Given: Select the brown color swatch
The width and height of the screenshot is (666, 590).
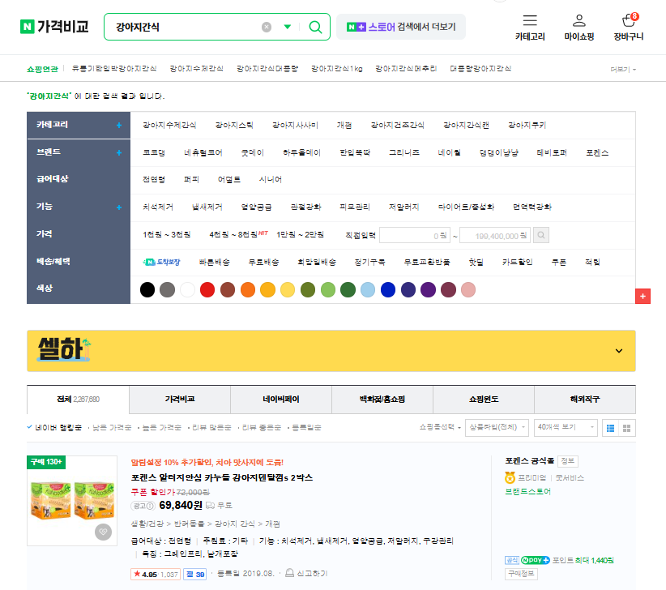Looking at the screenshot, I should pyautogui.click(x=228, y=289).
